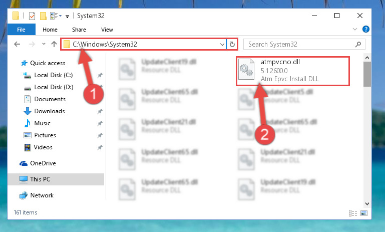Switch to details view layout
385x232 pixels.
pyautogui.click(x=353, y=213)
